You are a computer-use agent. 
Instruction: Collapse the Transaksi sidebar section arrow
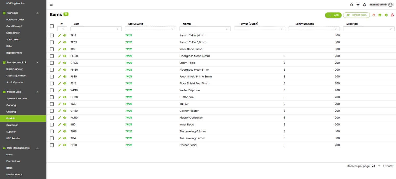click(37, 13)
